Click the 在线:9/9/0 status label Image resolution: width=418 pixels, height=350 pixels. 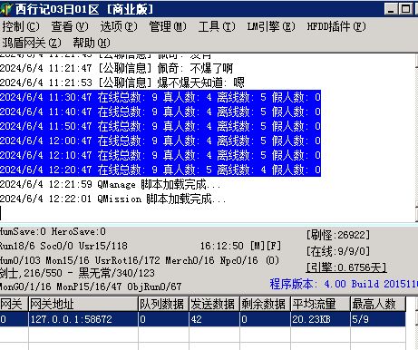click(x=338, y=251)
